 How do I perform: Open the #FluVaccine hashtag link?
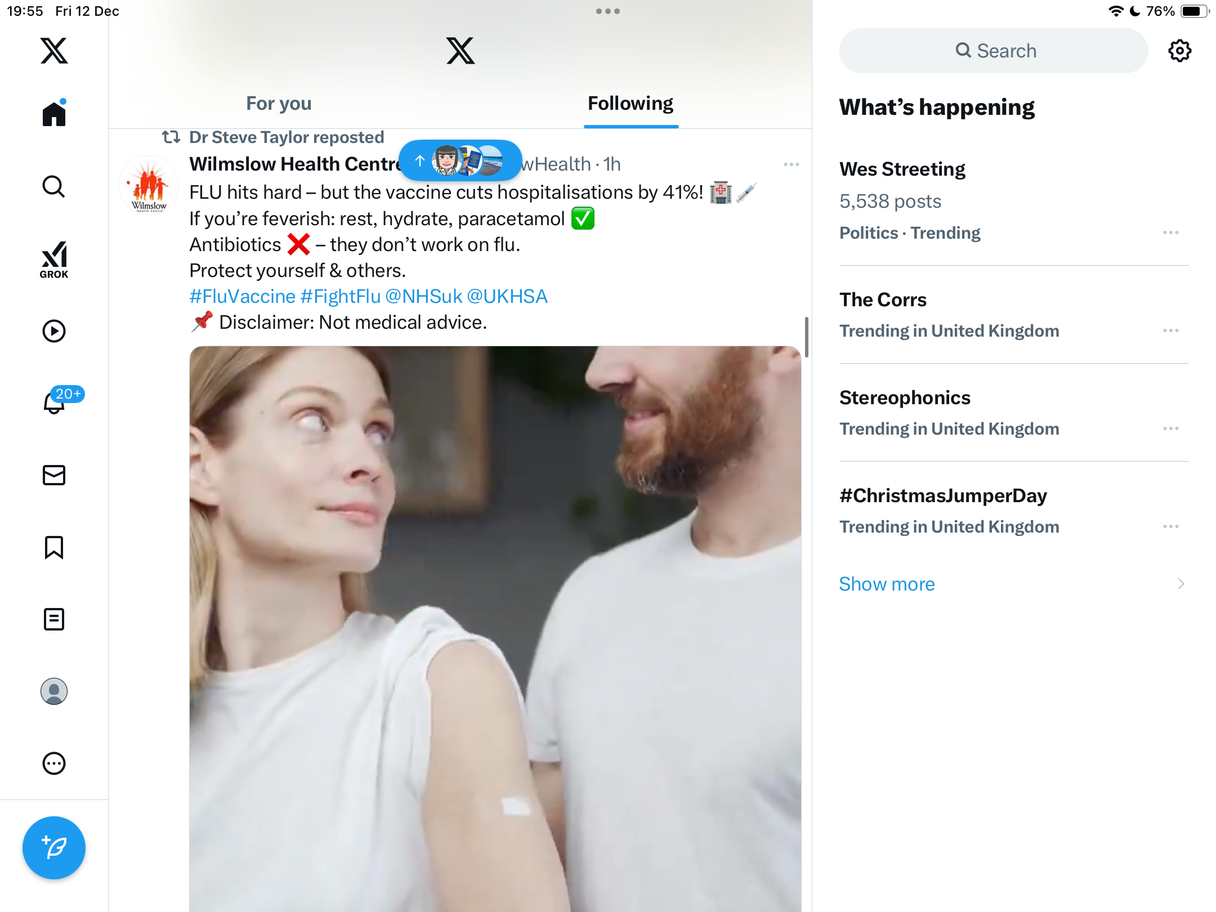click(x=242, y=296)
